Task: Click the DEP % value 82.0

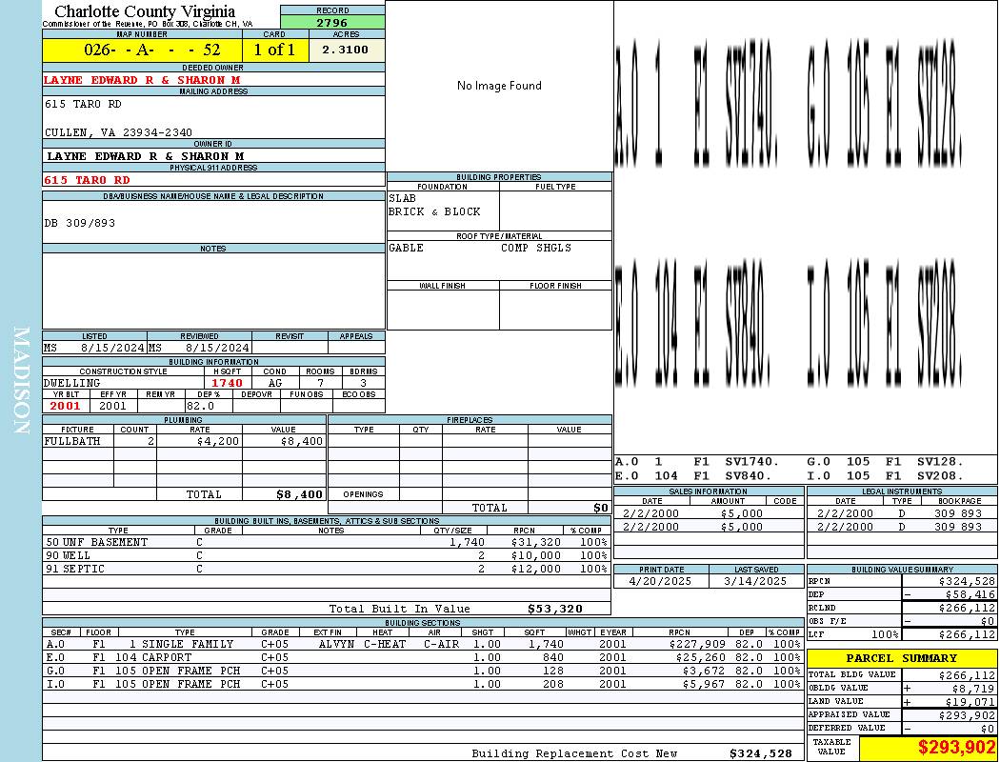Action: pyautogui.click(x=200, y=406)
